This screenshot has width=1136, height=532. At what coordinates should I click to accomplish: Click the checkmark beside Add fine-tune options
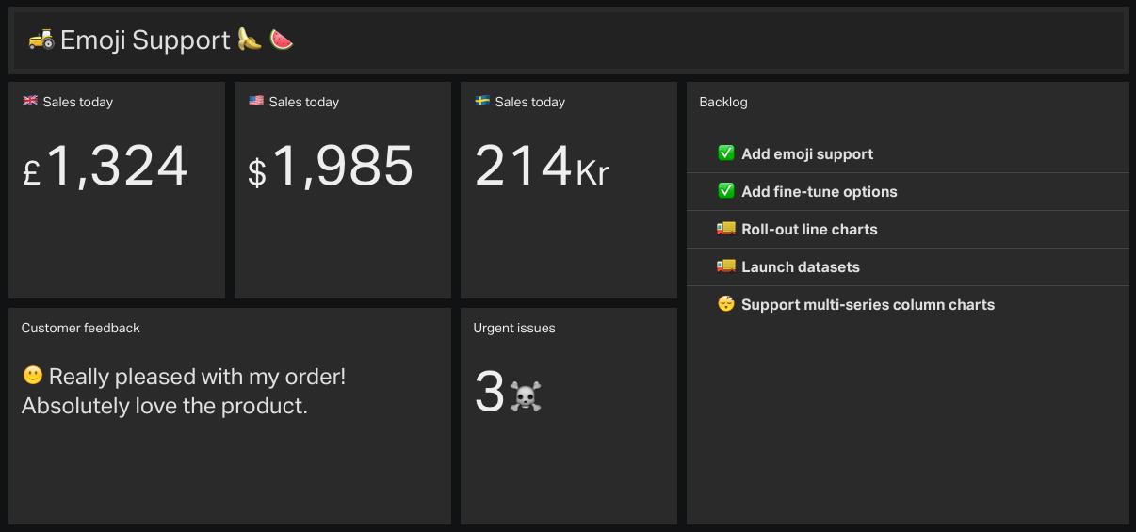tap(726, 191)
